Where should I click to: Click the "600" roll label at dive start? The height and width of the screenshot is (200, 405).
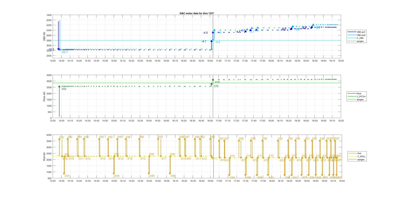(62, 137)
